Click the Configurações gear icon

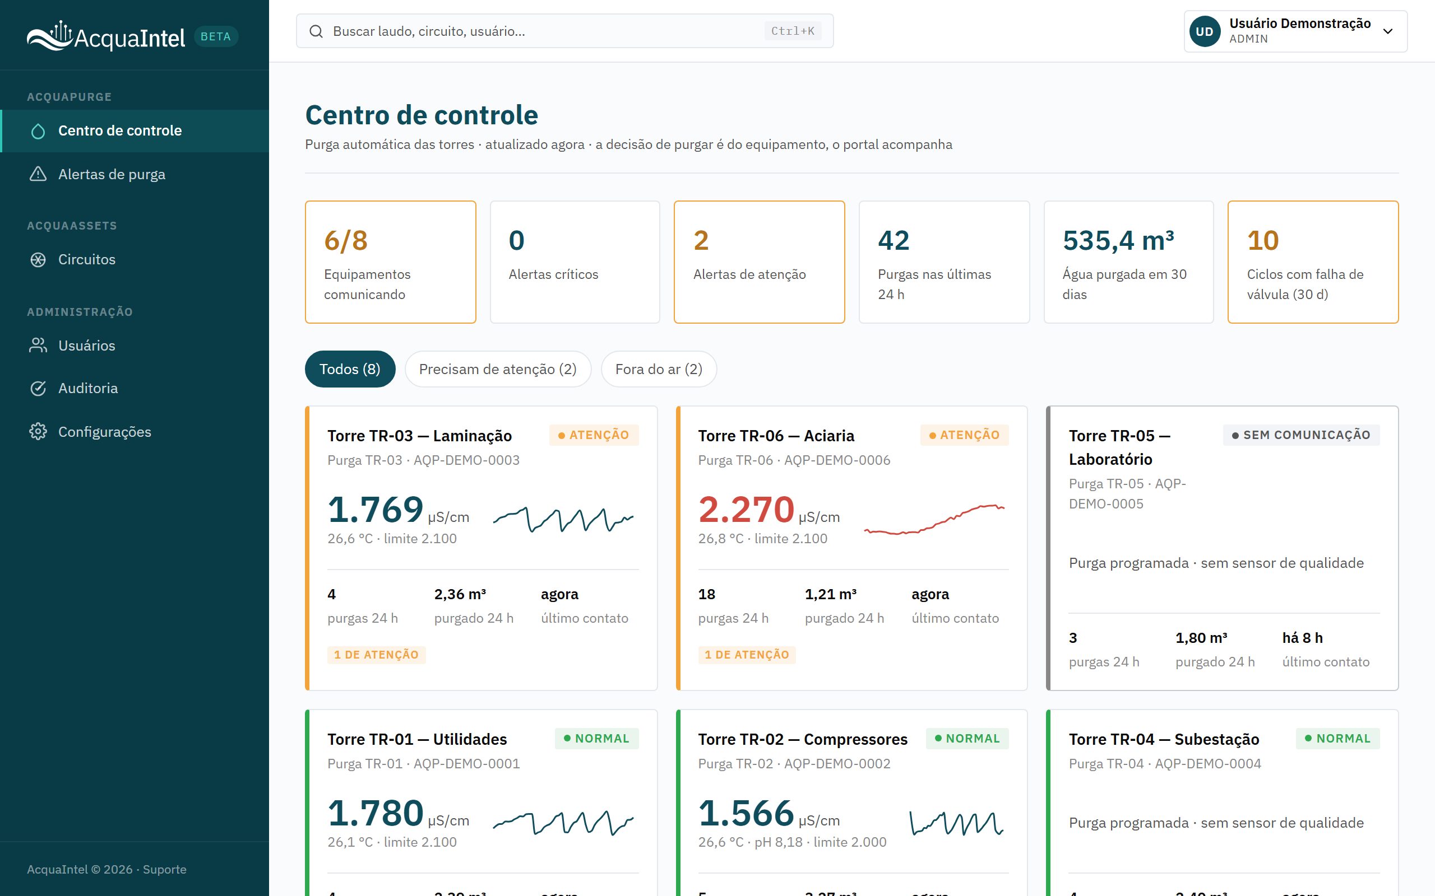pos(38,431)
